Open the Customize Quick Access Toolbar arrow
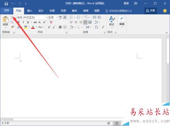Viewport: 170px width, 126px height. [x=26, y=4]
